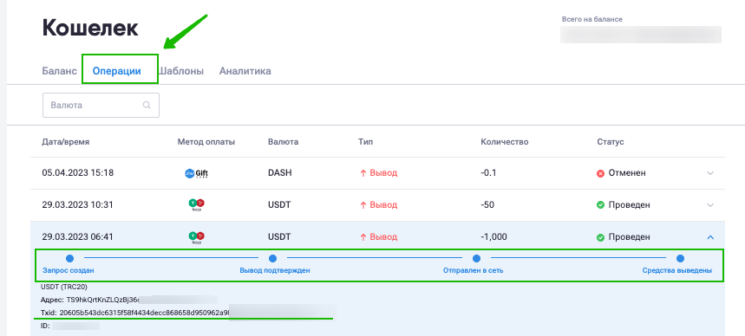Image resolution: width=745 pixels, height=336 pixels.
Task: Click the Средства выведены progress dot
Action: pos(680,259)
